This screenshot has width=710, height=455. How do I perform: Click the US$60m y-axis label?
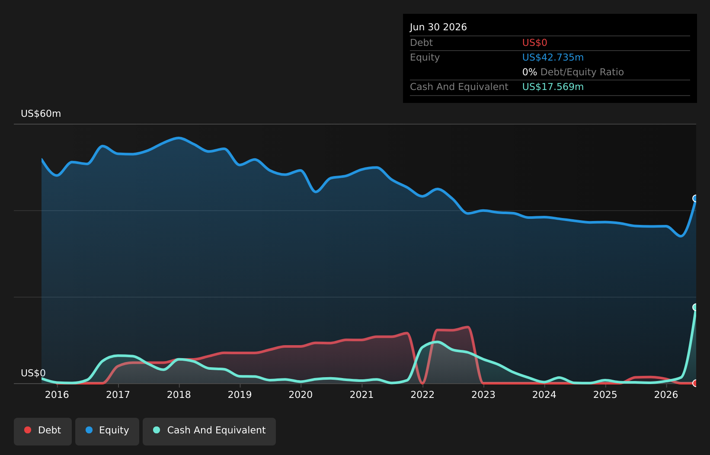click(41, 114)
